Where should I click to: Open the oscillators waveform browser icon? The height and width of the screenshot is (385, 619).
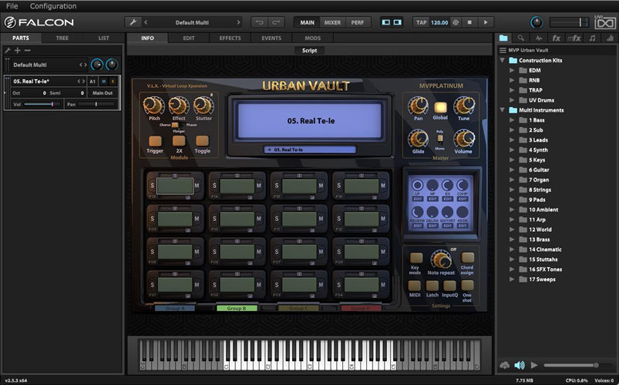pyautogui.click(x=539, y=38)
